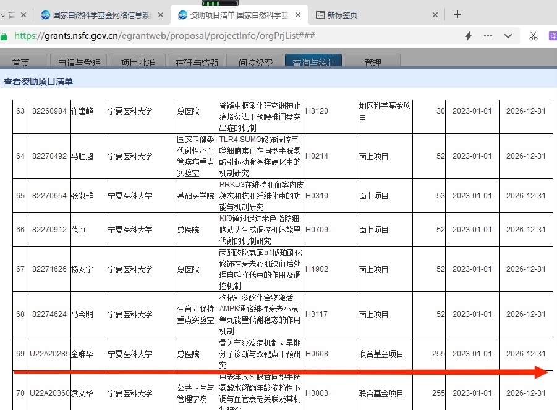Viewport: 557px width, 410px height.
Task: Select the 首页 menu item
Action: click(23, 62)
